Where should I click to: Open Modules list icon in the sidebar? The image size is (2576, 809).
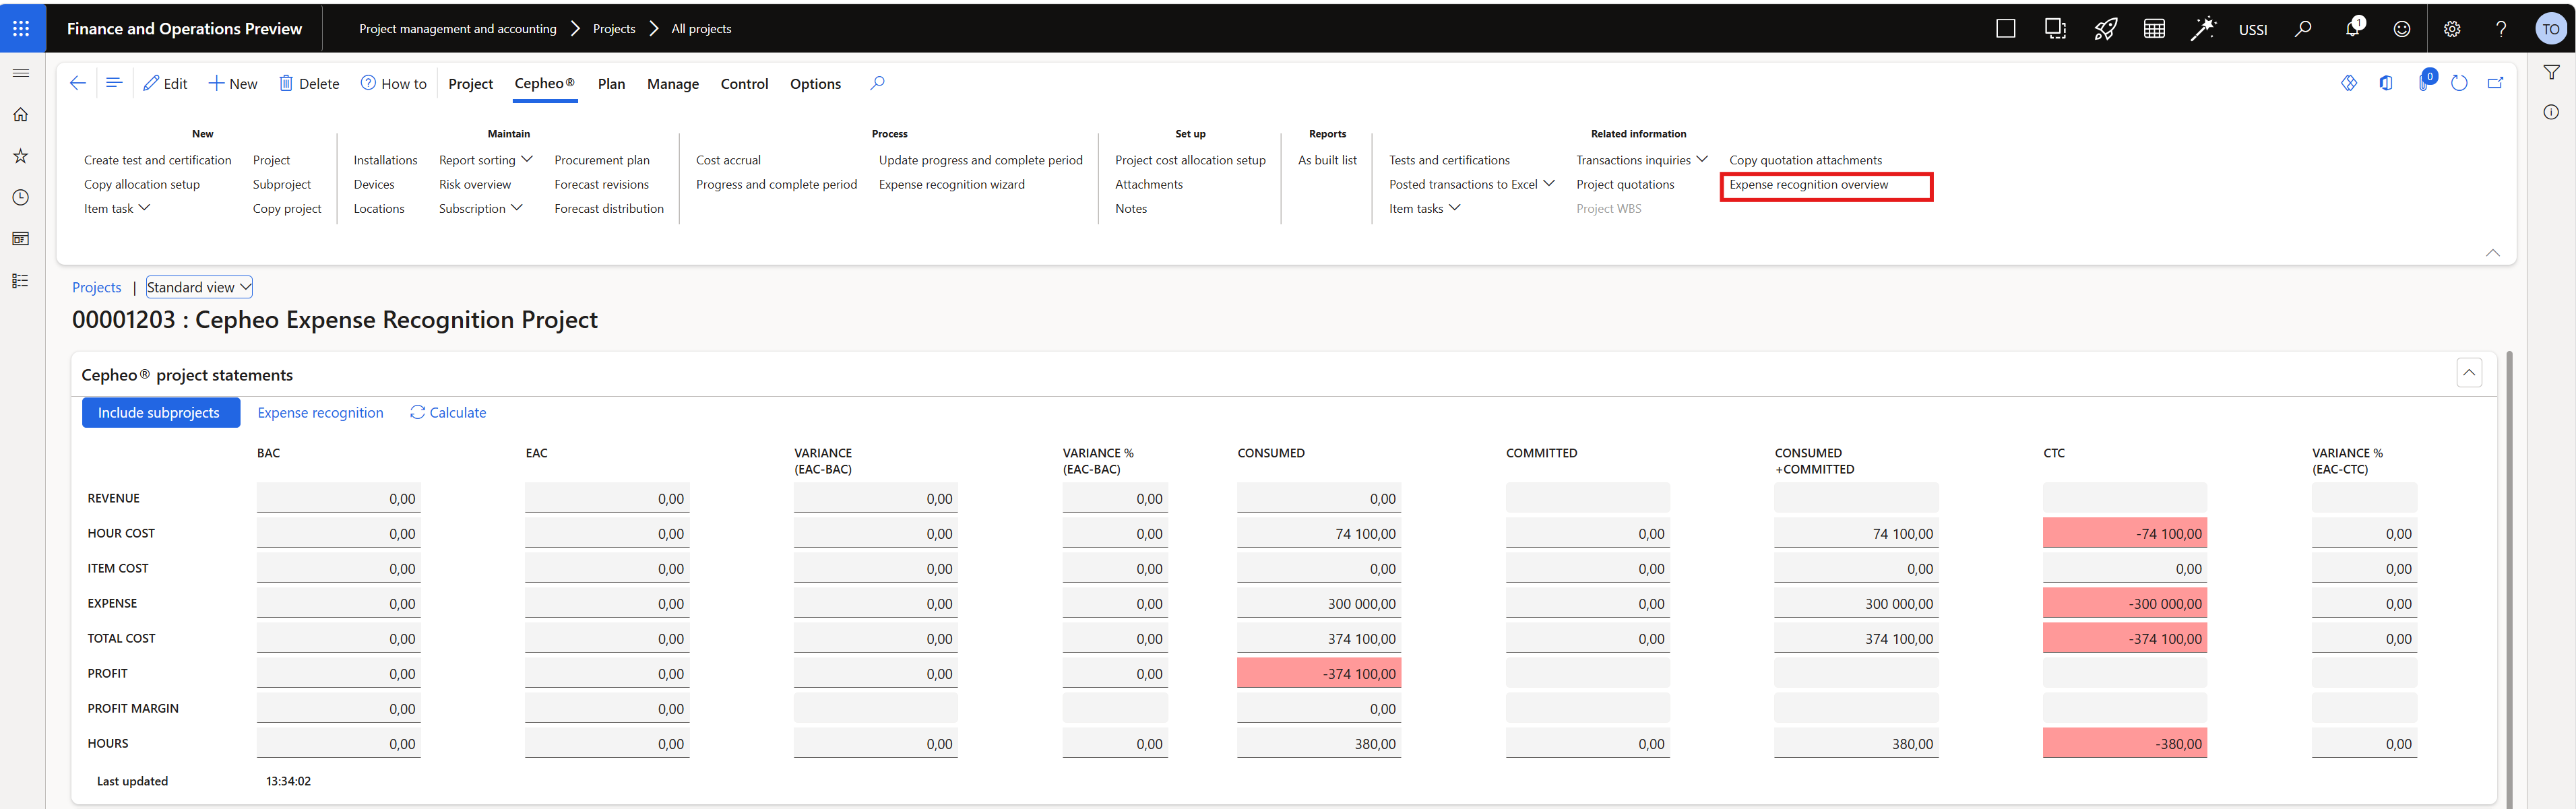[x=21, y=280]
